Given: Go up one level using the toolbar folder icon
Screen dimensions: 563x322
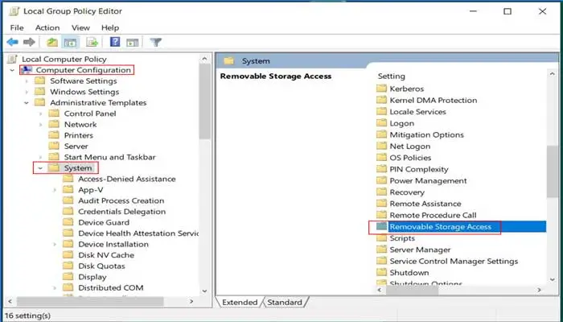Looking at the screenshot, I should point(52,42).
